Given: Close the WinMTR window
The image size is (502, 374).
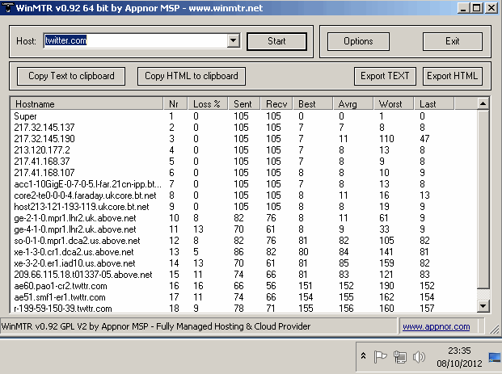Looking at the screenshot, I should (491, 8).
